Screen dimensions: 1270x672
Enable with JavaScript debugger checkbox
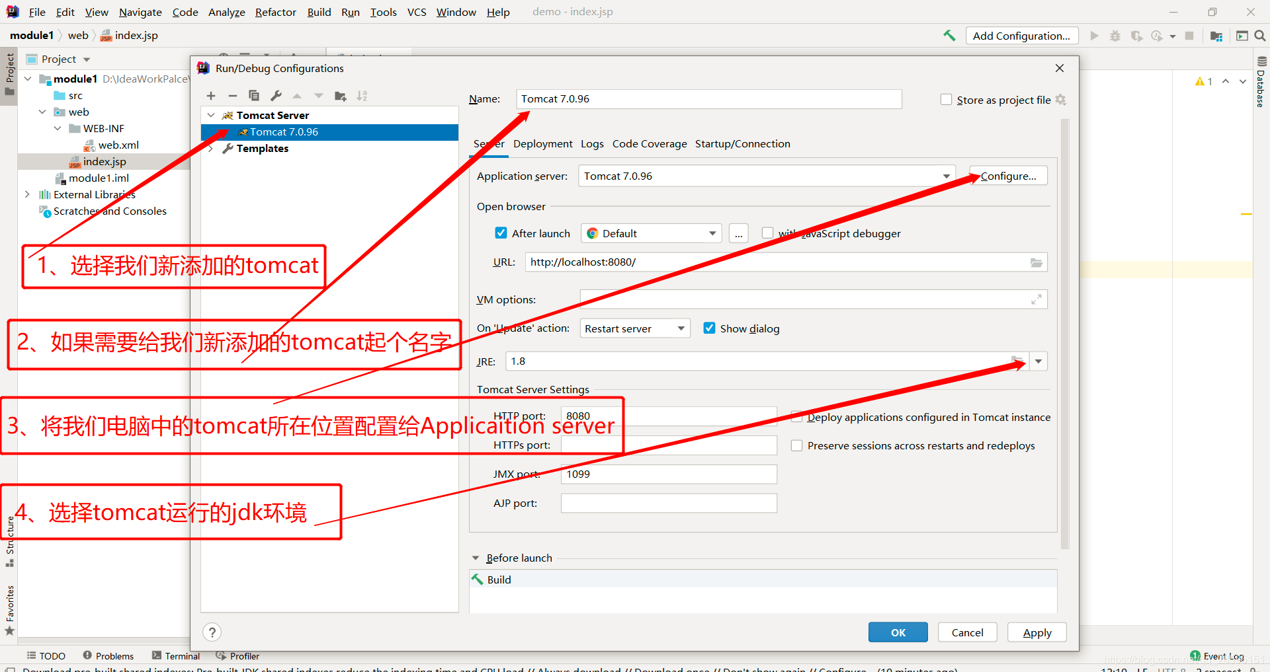(x=767, y=233)
